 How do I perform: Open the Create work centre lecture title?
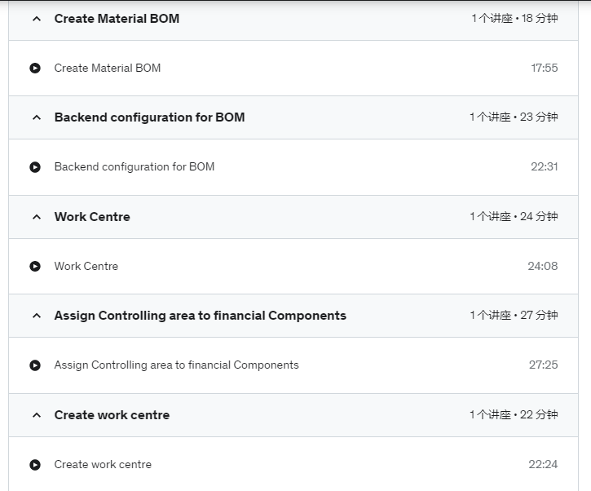(x=103, y=465)
